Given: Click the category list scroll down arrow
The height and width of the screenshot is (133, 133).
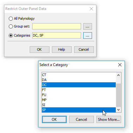Looking at the screenshot, I should point(118,110).
